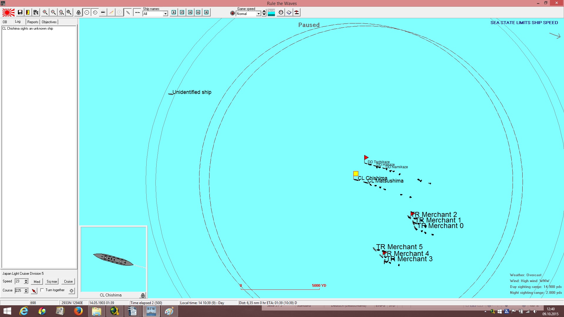Zoom in with the plus magnifier icon
564x317 pixels.
pyautogui.click(x=45, y=12)
